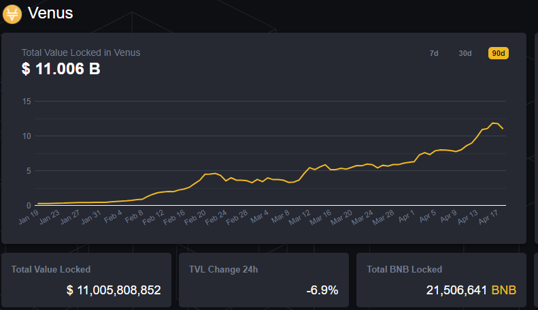This screenshot has height=310, width=538.
Task: Click the $ 11.006 B headline value
Action: click(61, 68)
